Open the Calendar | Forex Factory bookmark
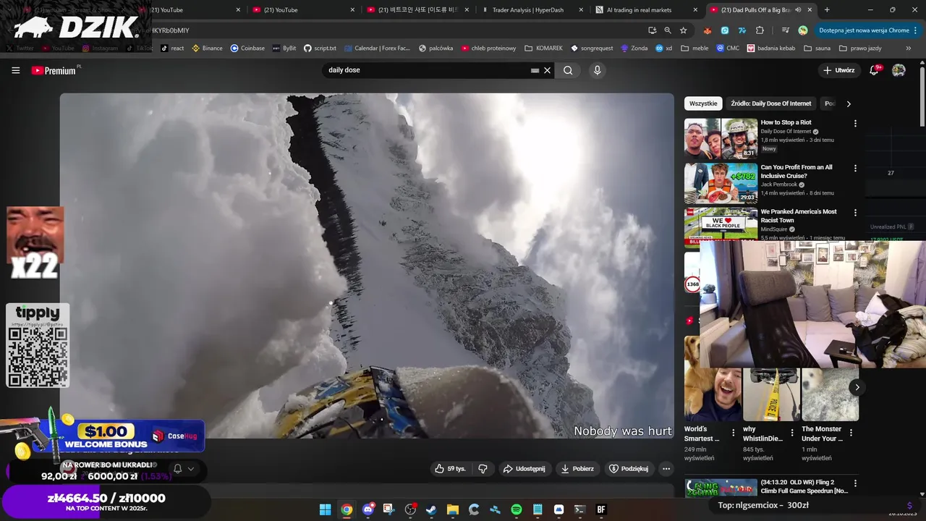 coord(376,48)
